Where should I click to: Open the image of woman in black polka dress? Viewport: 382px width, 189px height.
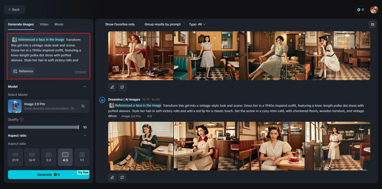[x=141, y=146]
